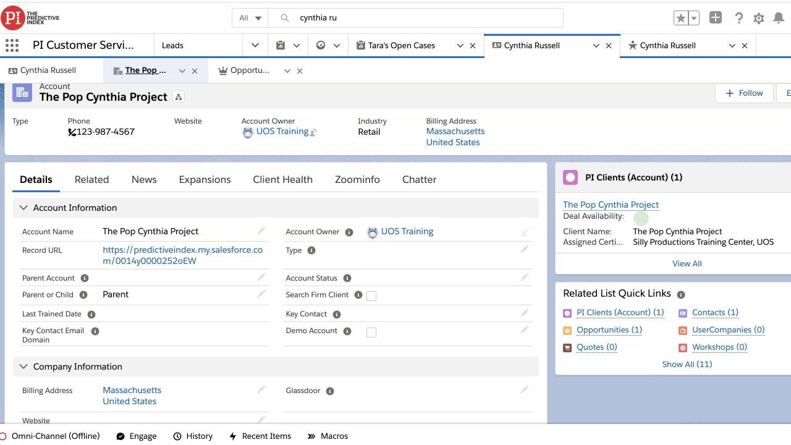Open the Setup gear icon
The image size is (791, 445).
759,19
